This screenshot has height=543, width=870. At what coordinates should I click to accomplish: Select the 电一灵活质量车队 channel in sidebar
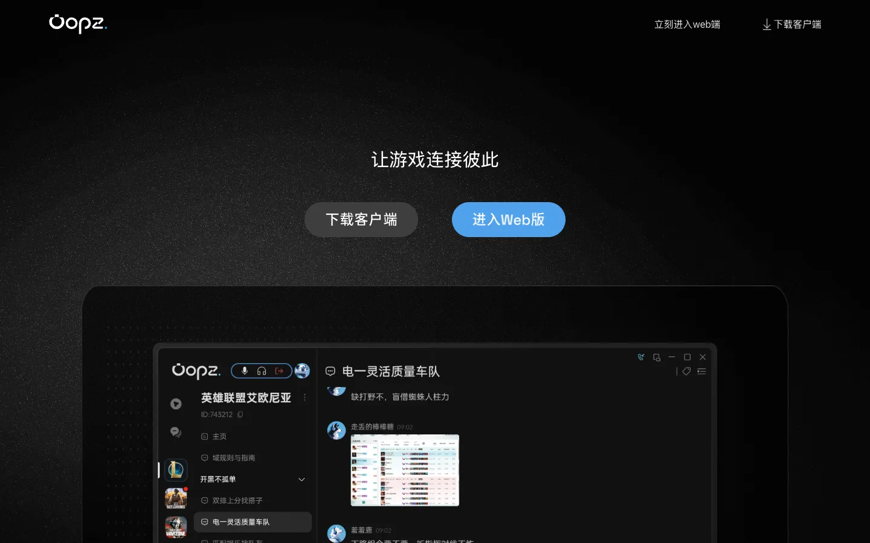point(253,522)
